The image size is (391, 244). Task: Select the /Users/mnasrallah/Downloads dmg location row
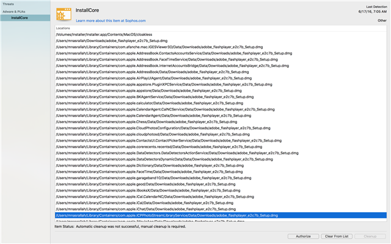(x=221, y=41)
